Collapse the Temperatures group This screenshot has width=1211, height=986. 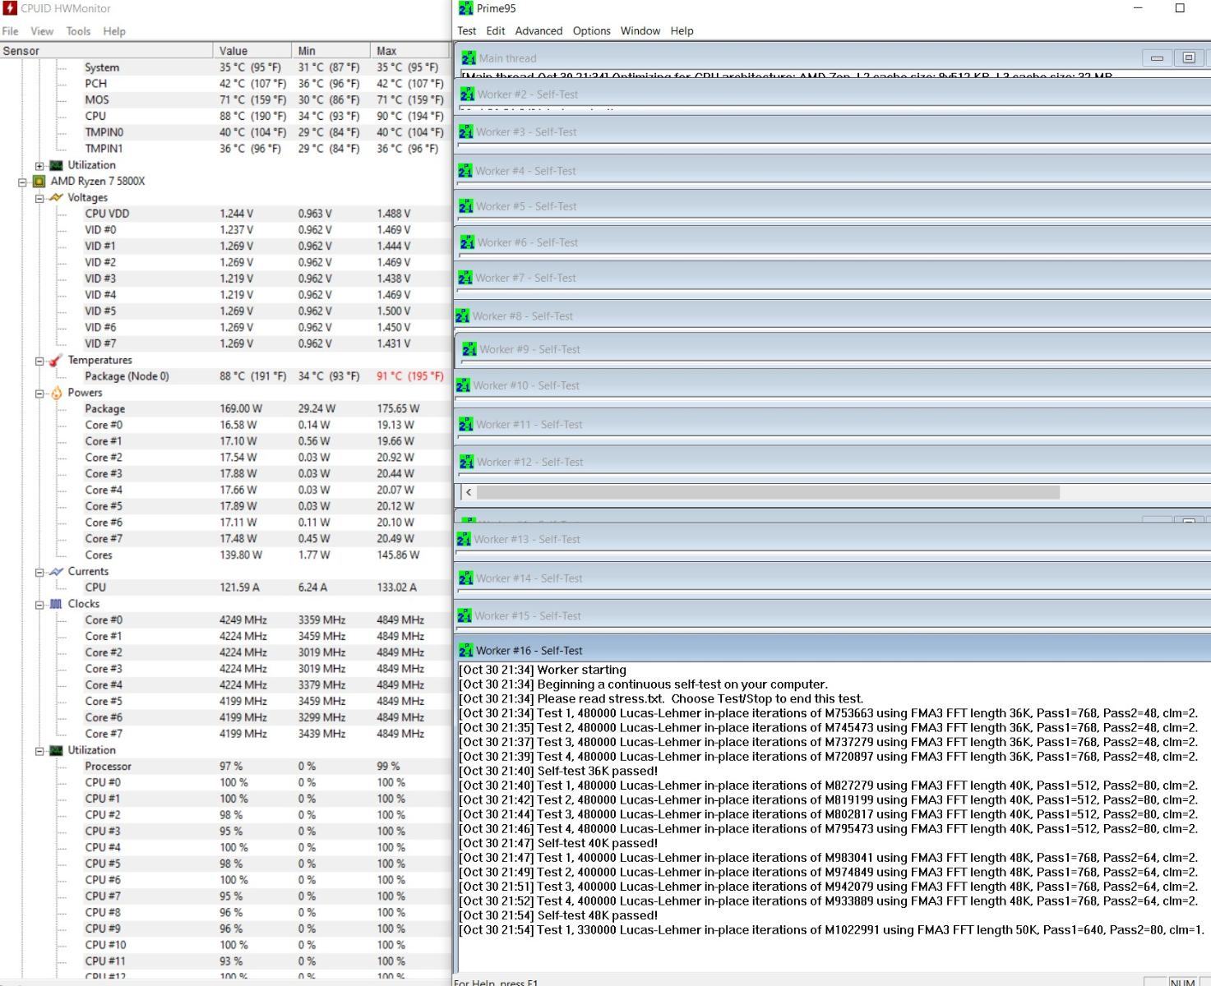coord(39,362)
